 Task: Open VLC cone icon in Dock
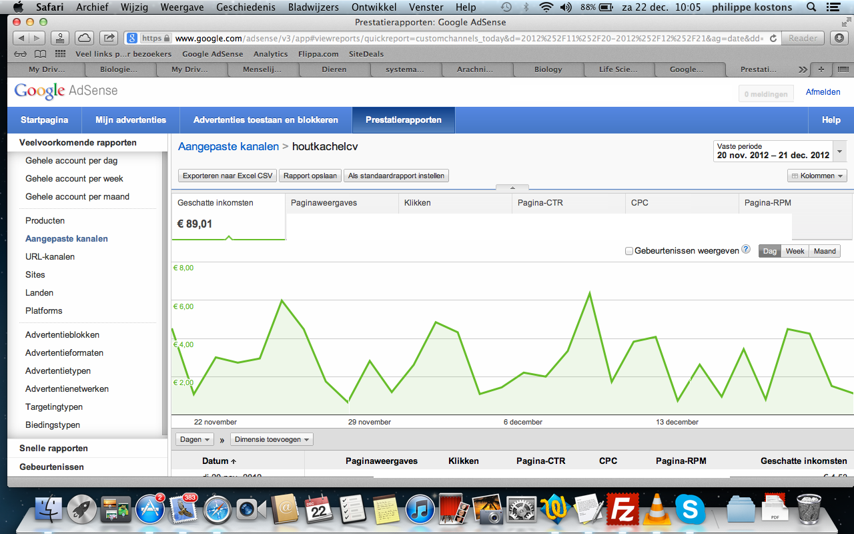pos(656,509)
